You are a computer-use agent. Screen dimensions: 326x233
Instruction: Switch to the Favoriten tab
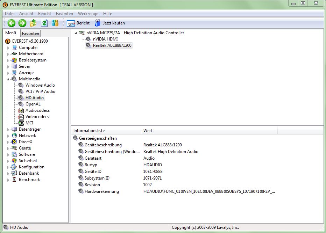point(30,34)
